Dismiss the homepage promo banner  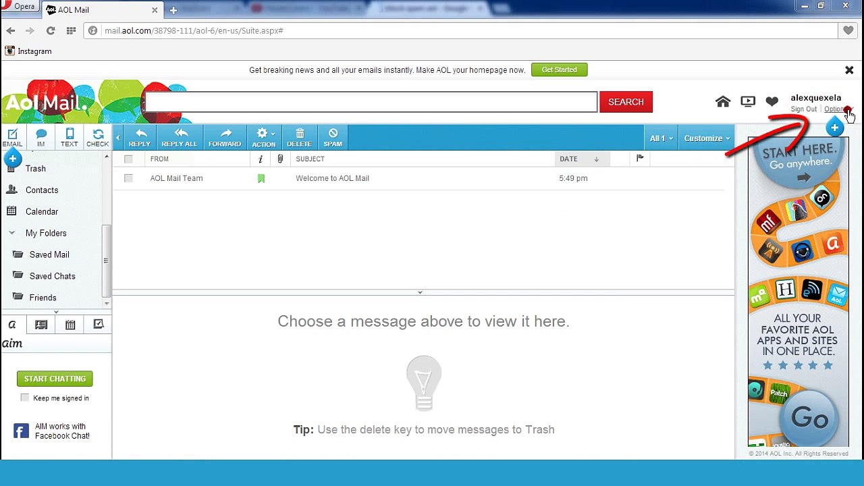pyautogui.click(x=849, y=70)
